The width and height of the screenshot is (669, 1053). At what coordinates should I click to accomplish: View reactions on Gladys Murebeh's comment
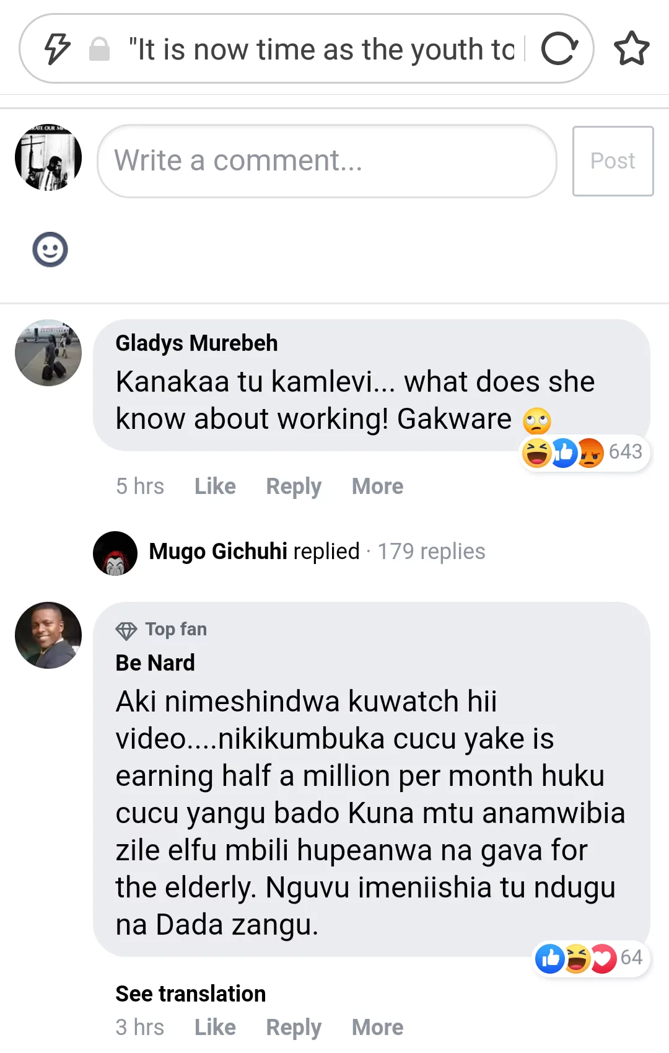coord(583,452)
